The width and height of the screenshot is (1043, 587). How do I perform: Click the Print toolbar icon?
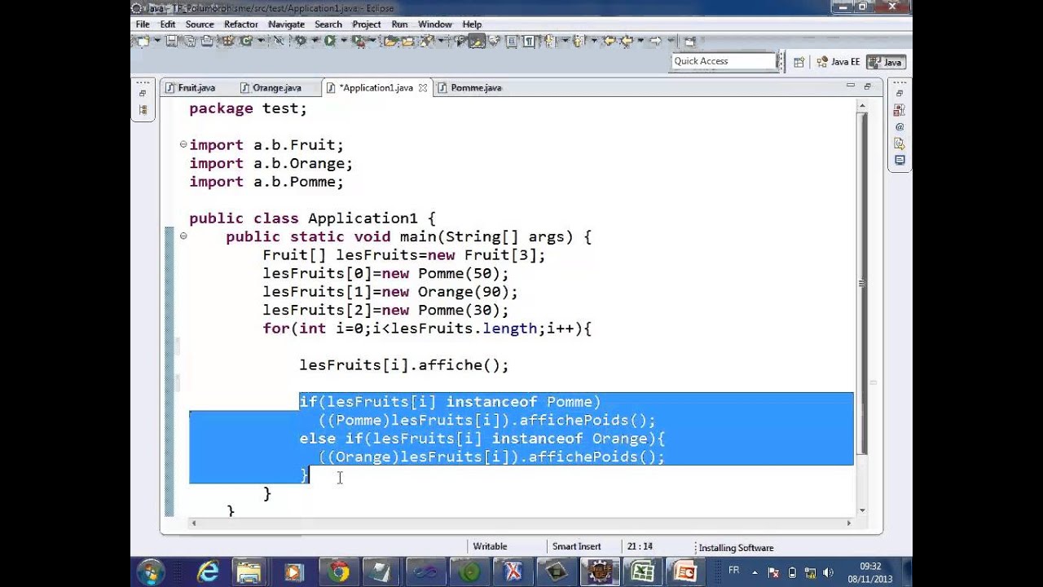[207, 41]
